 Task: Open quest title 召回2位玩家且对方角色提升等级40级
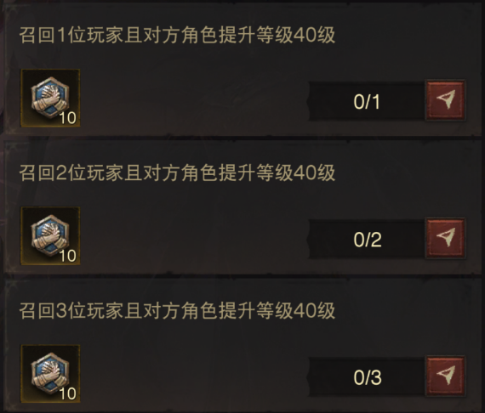click(x=177, y=173)
